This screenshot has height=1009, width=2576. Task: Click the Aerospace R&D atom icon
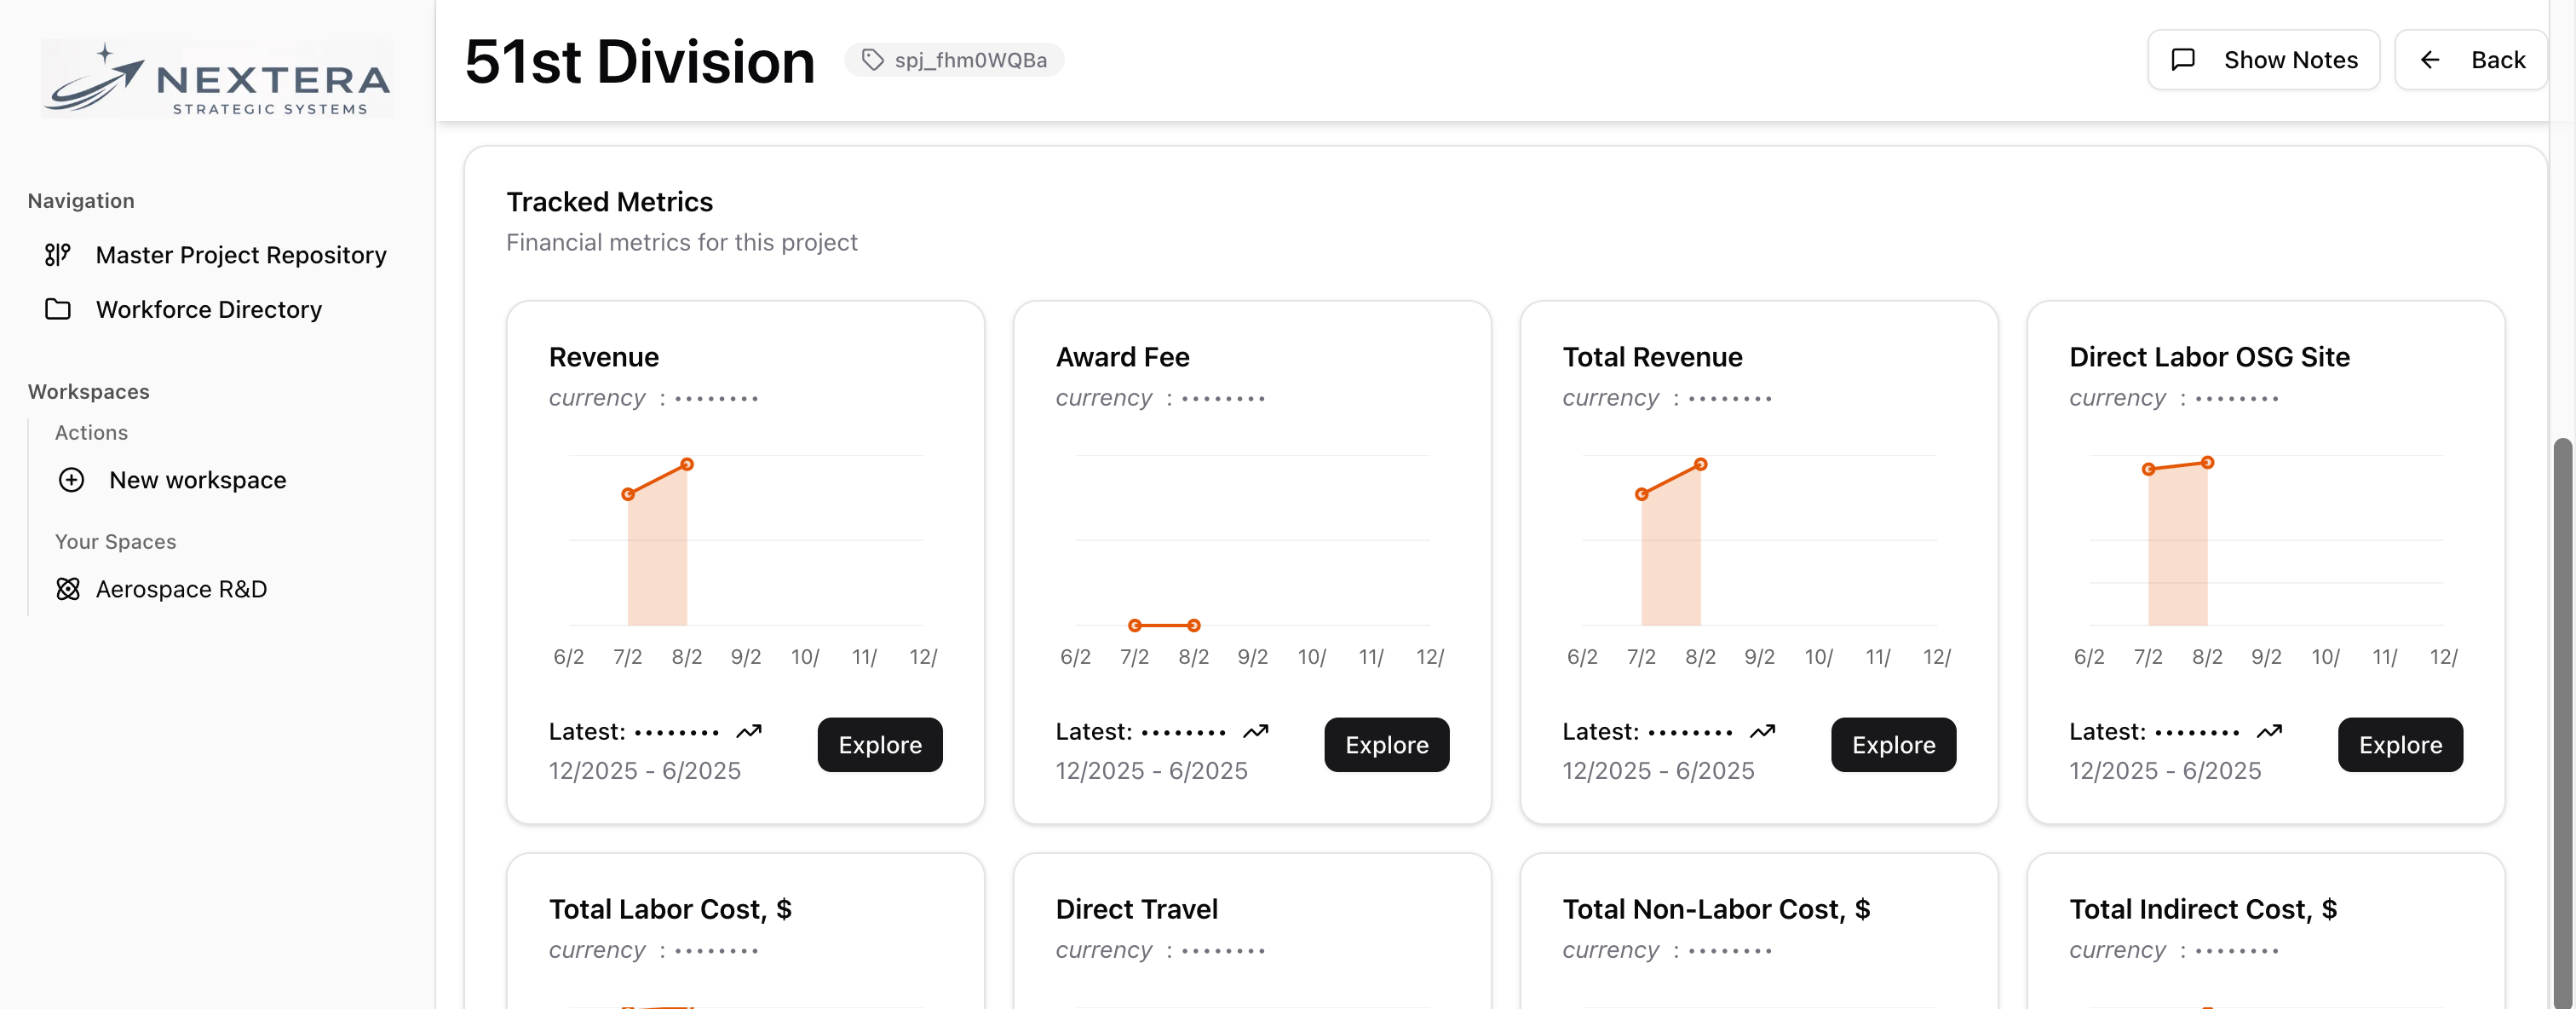click(68, 589)
